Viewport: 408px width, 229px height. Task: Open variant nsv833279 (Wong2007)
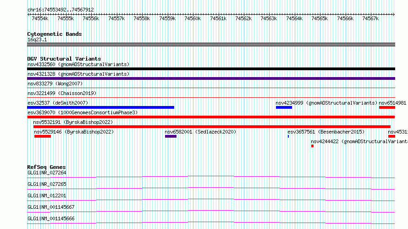(x=55, y=84)
